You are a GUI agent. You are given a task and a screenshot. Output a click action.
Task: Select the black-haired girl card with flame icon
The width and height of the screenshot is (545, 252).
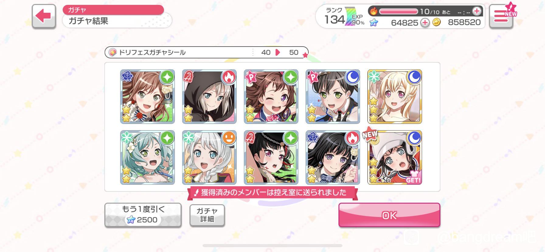click(333, 158)
